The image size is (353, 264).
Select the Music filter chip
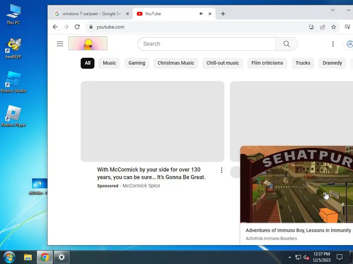tap(109, 63)
